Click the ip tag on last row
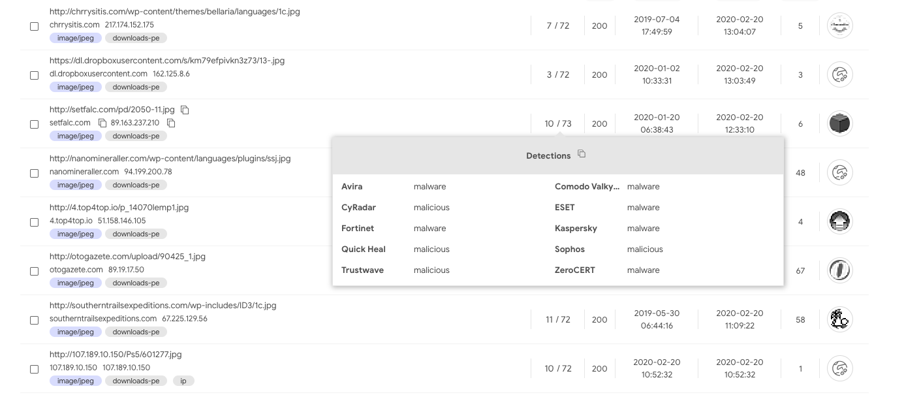 tap(183, 381)
